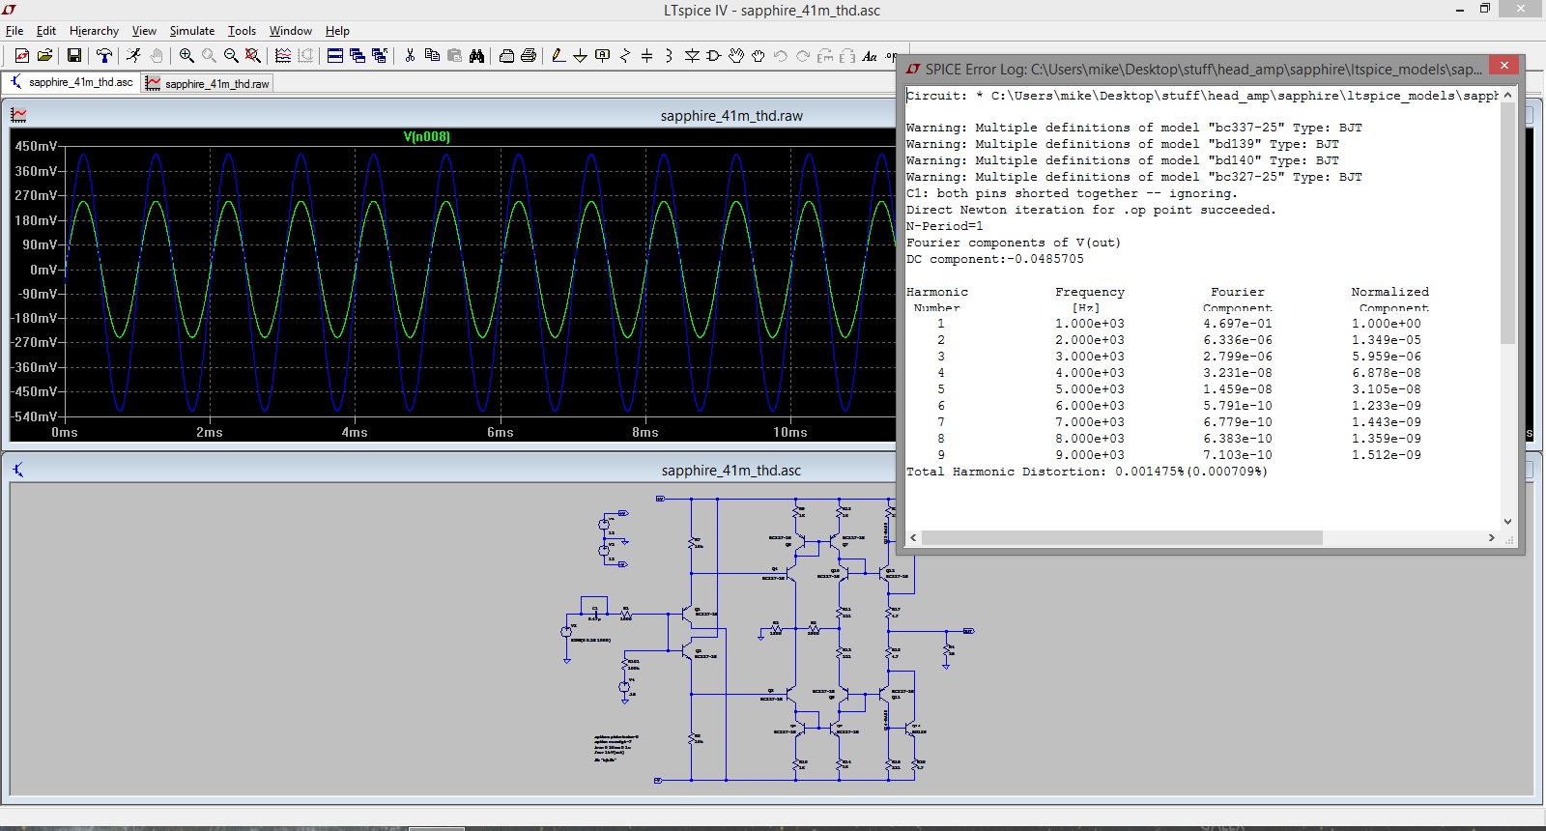Viewport: 1546px width, 831px height.
Task: Open the File menu
Action: [x=14, y=31]
